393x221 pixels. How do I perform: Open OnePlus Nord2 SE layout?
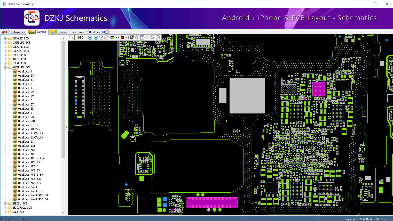pos(30,191)
